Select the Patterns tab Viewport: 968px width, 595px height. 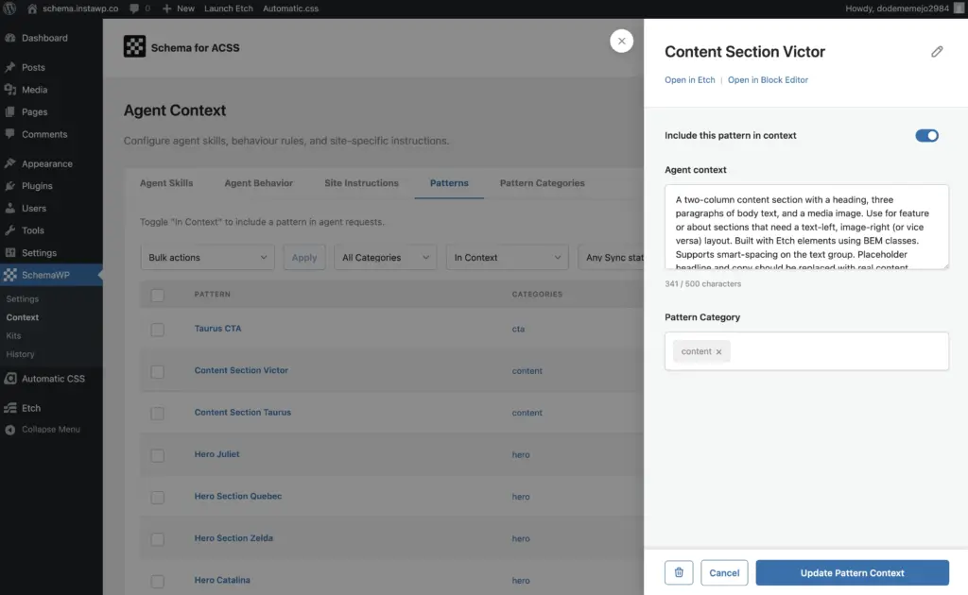point(449,183)
